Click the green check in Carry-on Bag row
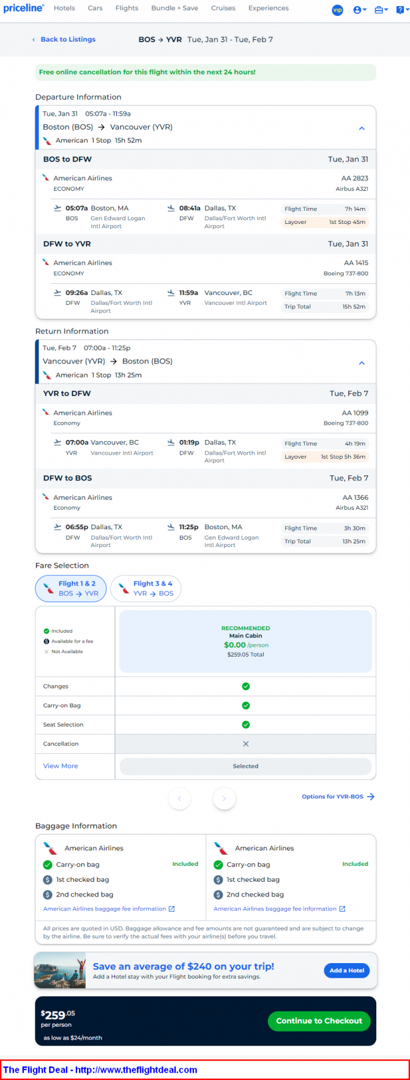 tap(246, 706)
